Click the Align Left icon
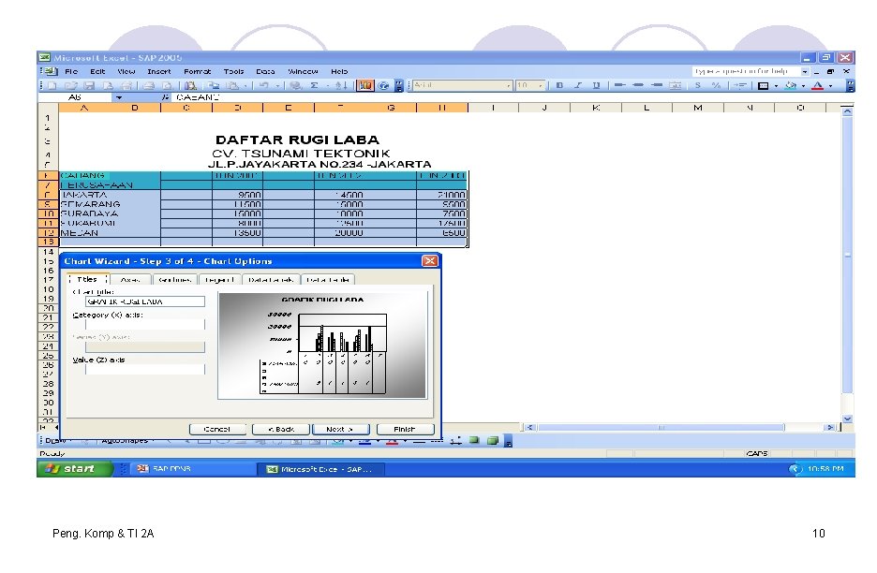The width and height of the screenshot is (877, 573). click(619, 85)
